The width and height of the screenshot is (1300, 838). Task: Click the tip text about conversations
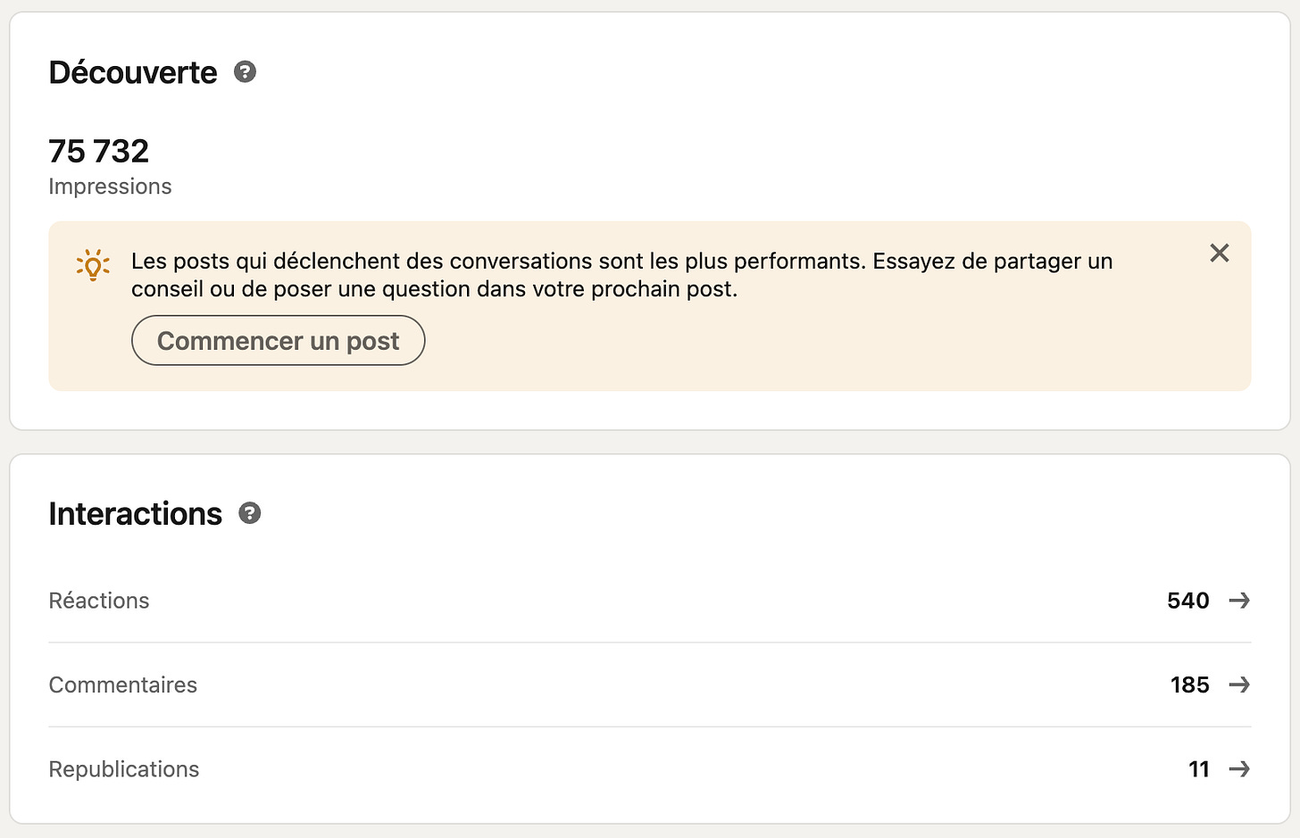621,261
